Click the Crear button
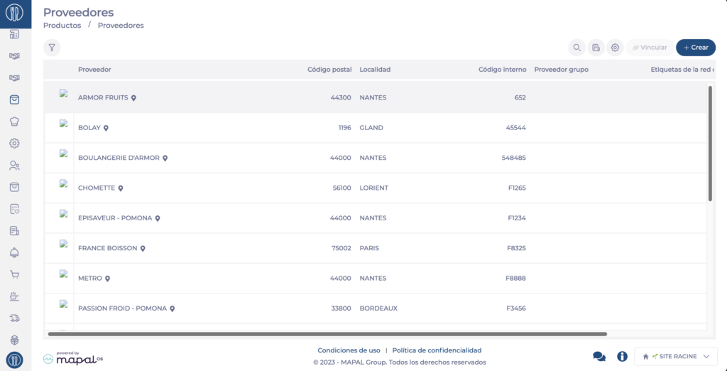Image resolution: width=727 pixels, height=371 pixels. click(696, 48)
